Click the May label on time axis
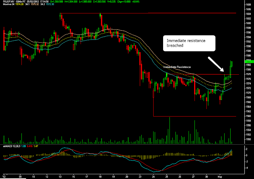Viewport: 254px width, 179px height. (x=220, y=177)
